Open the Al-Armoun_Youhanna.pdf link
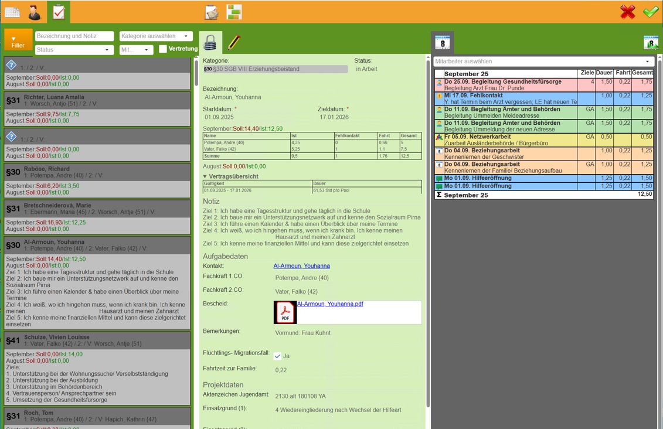This screenshot has height=429, width=663. 330,304
